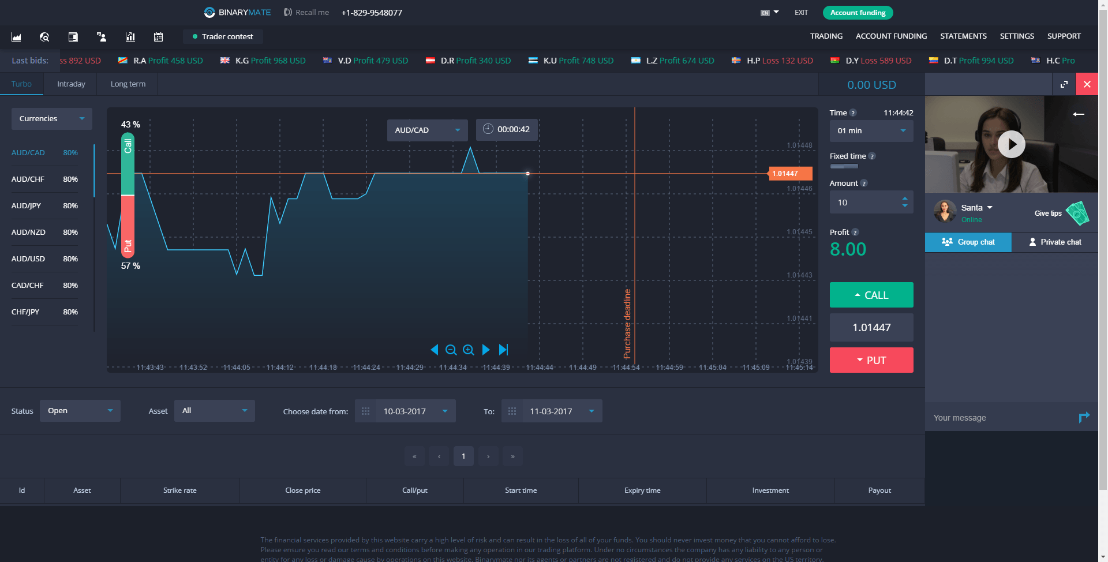Open the area chart icon in toolbar
The image size is (1108, 562).
tap(16, 37)
